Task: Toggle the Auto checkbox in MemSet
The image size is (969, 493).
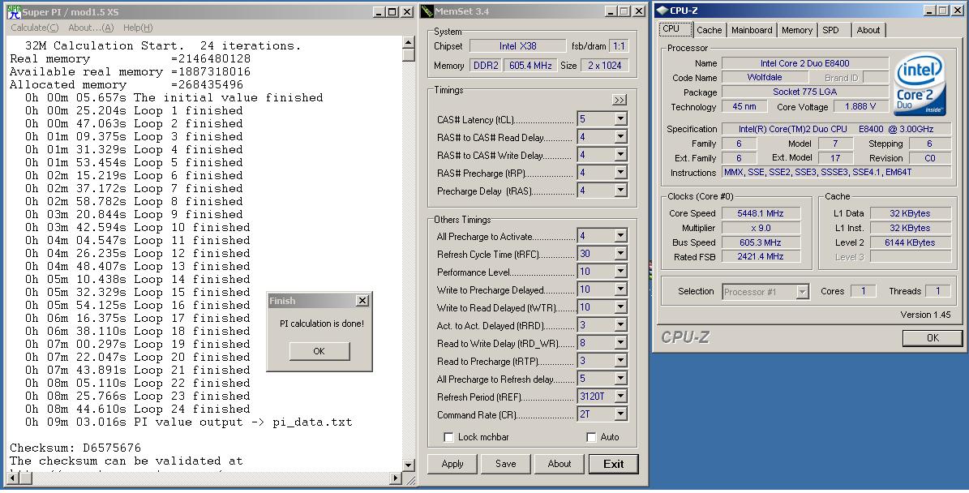Action: (x=591, y=437)
